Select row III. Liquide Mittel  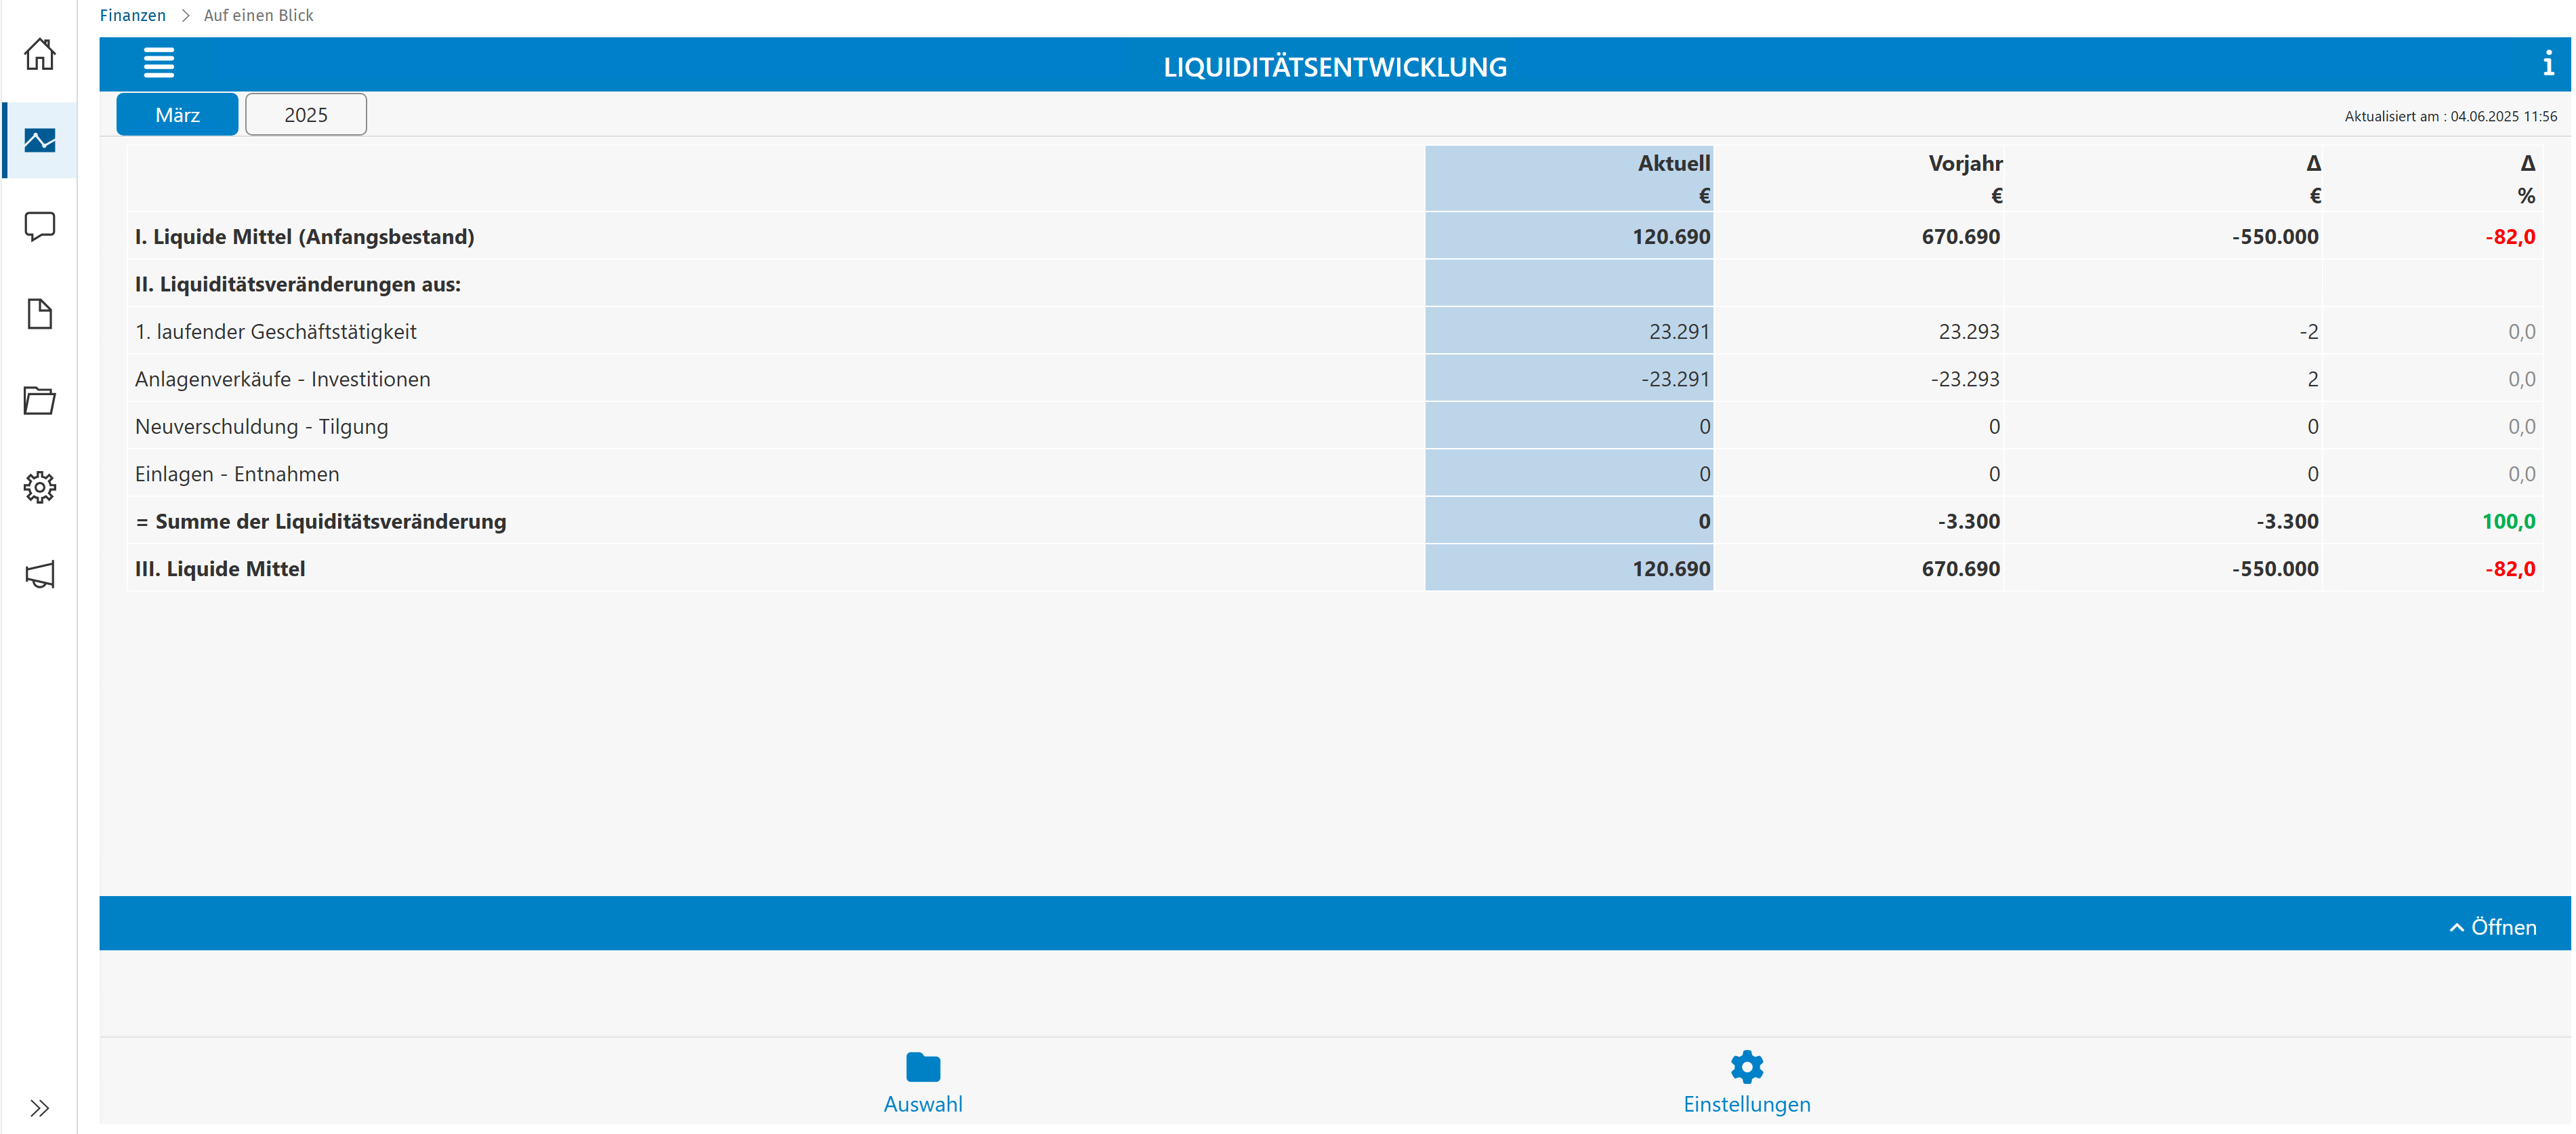(x=220, y=569)
